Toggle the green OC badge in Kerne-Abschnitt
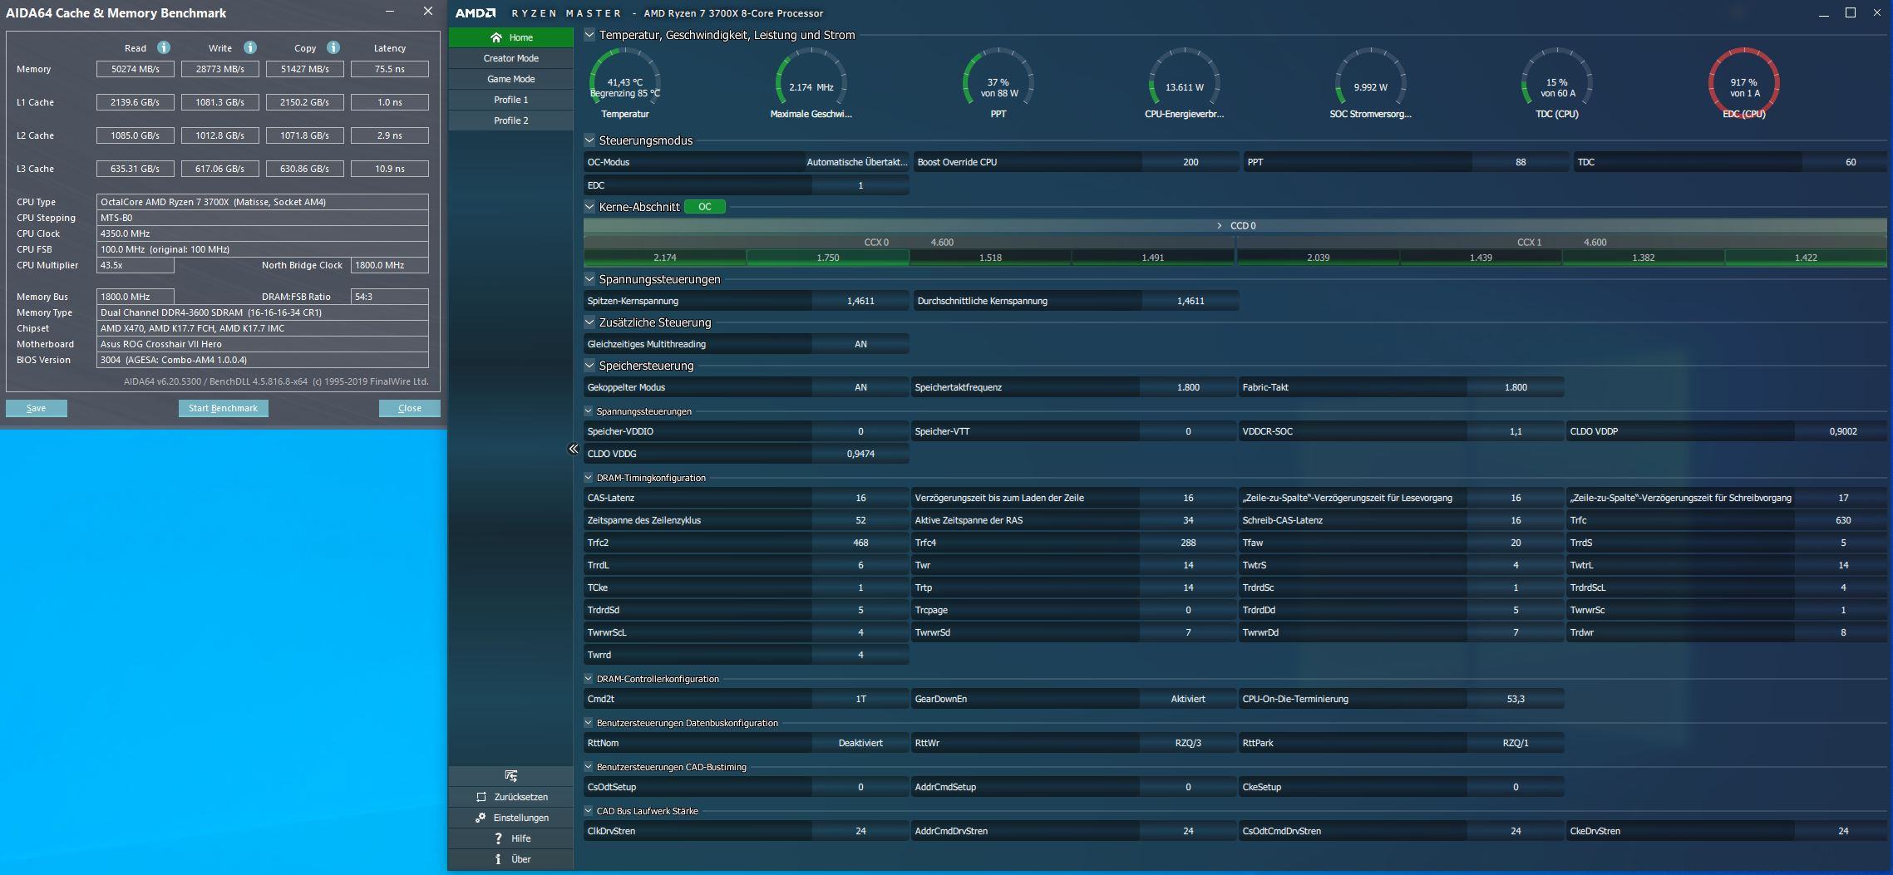This screenshot has width=1893, height=875. pos(705,207)
